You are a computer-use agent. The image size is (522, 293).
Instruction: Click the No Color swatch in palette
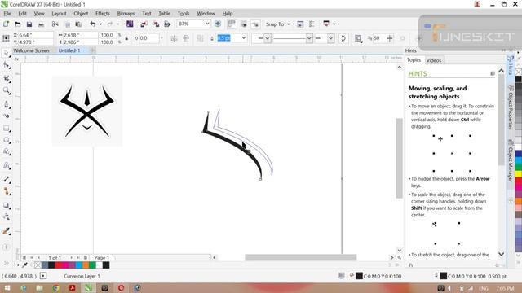(38, 265)
